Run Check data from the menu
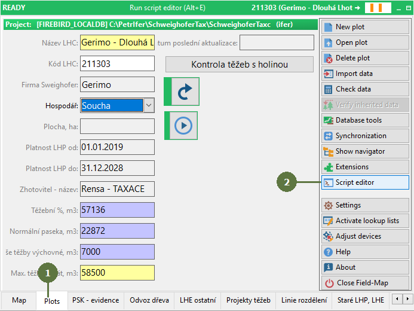The width and height of the screenshot is (414, 311). (364, 89)
